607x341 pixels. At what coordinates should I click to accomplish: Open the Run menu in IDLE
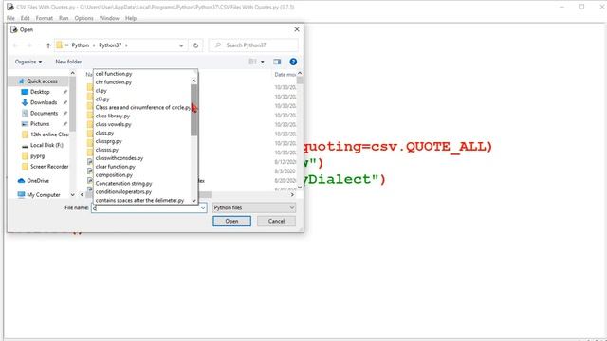(x=64, y=18)
